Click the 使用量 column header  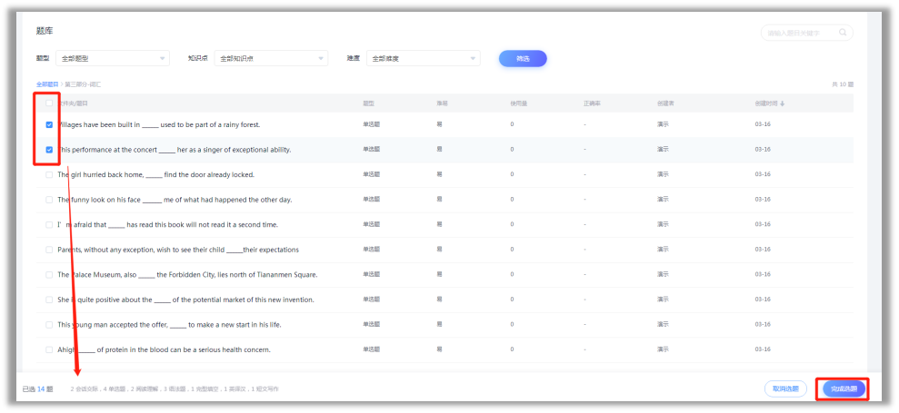(518, 103)
